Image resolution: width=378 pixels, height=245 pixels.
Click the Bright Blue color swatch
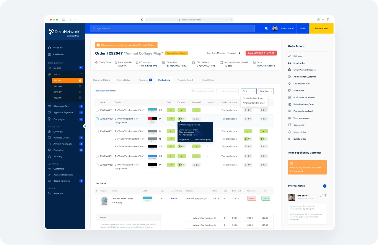point(152,156)
